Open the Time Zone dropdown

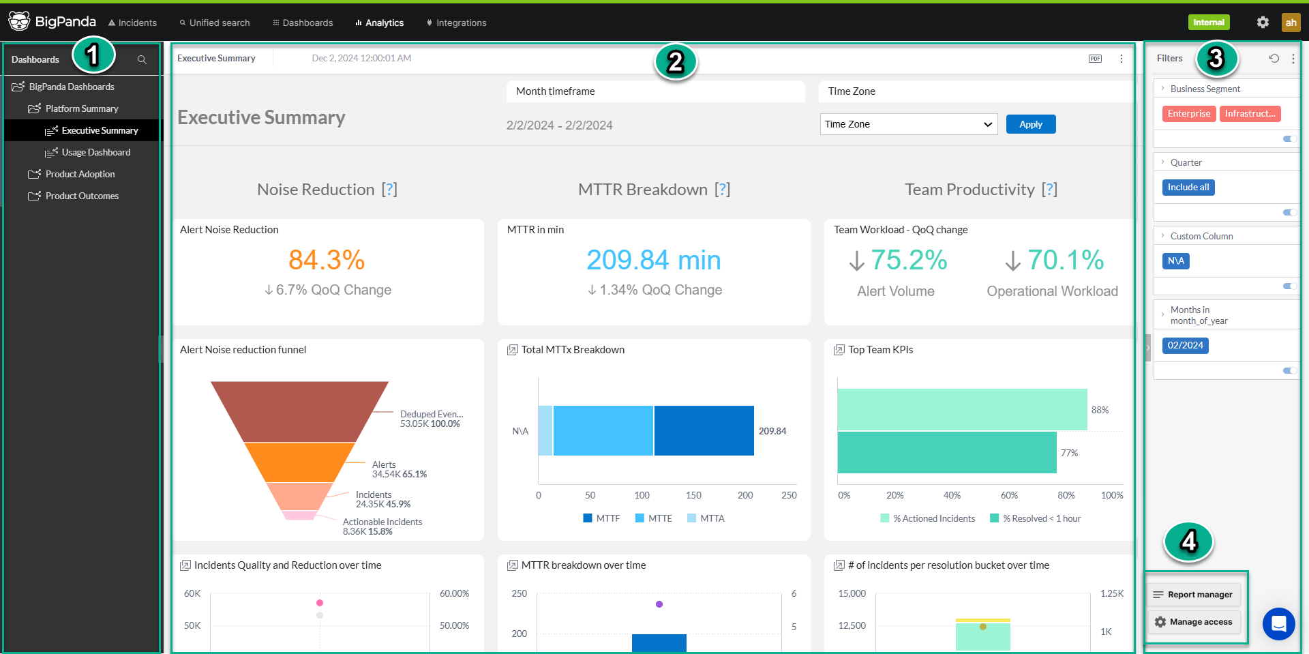tap(908, 124)
